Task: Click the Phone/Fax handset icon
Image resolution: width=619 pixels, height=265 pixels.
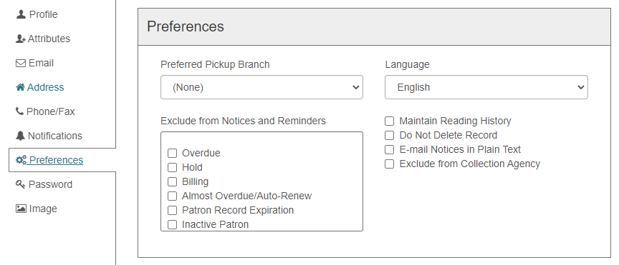Action: [19, 111]
